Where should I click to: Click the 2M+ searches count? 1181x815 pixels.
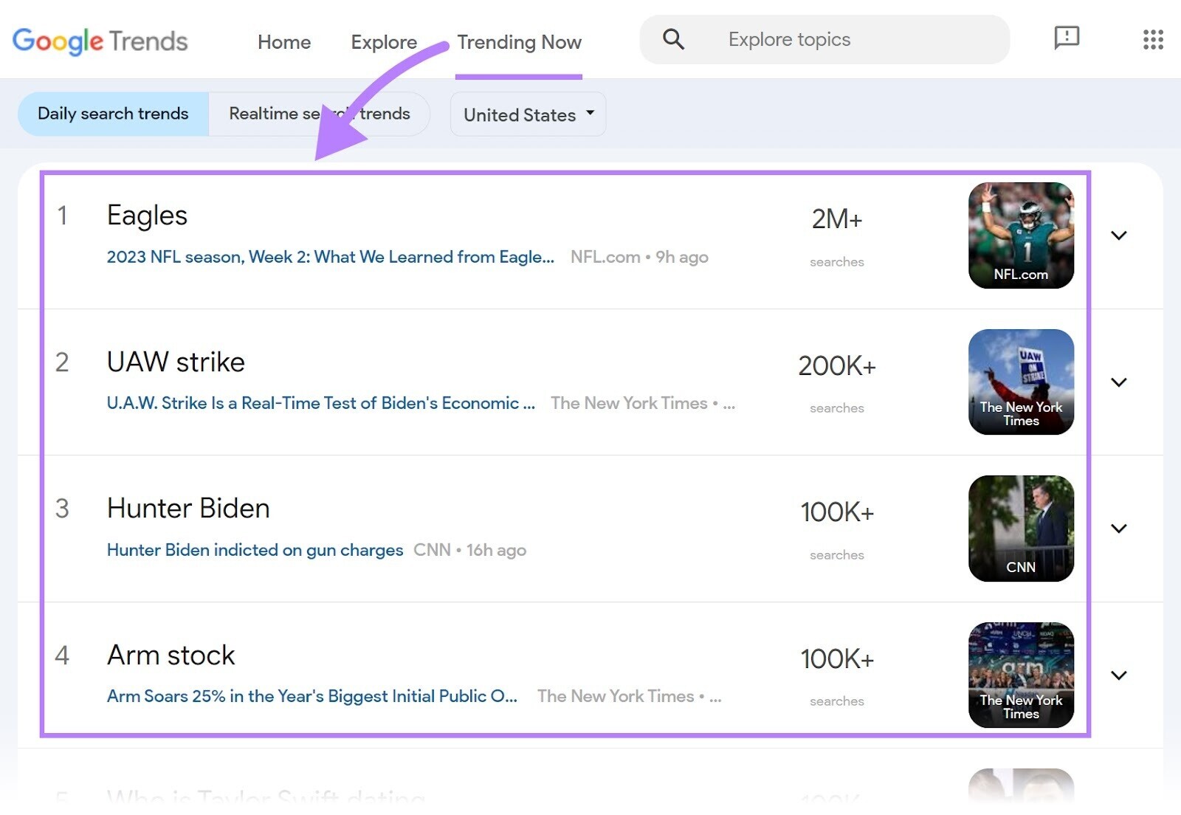(x=836, y=219)
